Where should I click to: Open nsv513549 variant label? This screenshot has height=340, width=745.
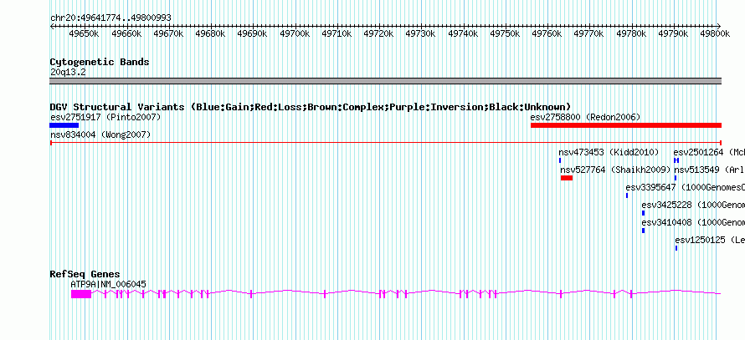709,170
